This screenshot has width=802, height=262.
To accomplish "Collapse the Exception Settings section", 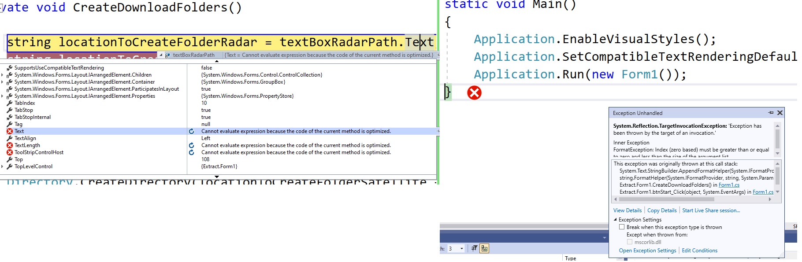I will [615, 219].
